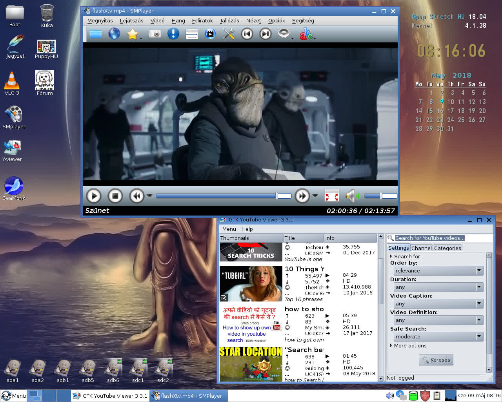502x402 pixels.
Task: Open the Opciók menu
Action: coord(276,20)
